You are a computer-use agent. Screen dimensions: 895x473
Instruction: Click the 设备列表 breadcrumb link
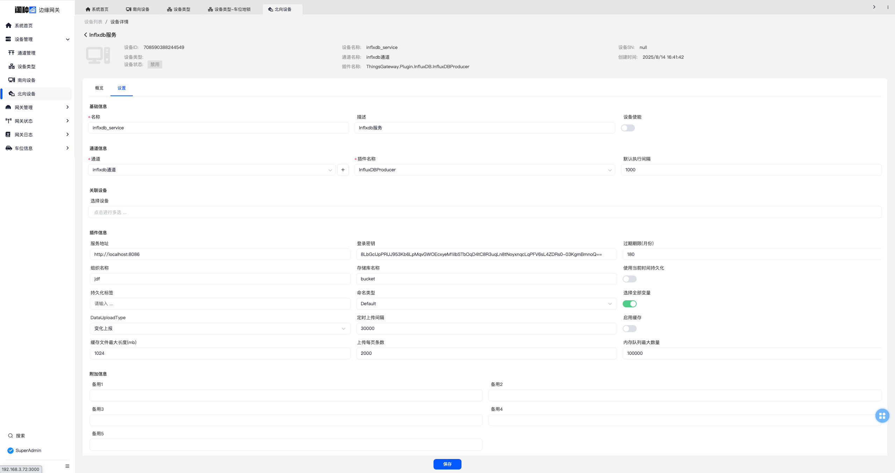tap(93, 22)
